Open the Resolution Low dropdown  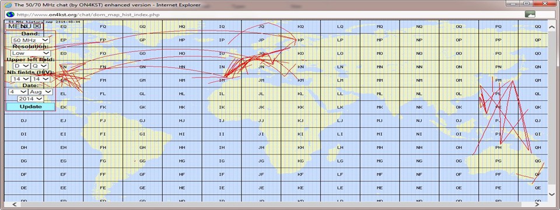point(30,53)
